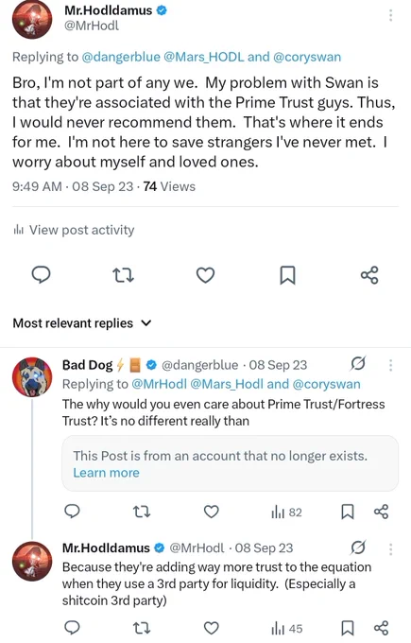Repost the last Mr.Hodldamus reply
Image resolution: width=411 pixels, height=643 pixels.
pyautogui.click(x=142, y=628)
